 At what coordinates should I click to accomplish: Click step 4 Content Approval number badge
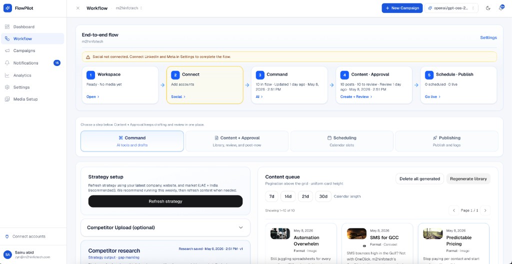pyautogui.click(x=344, y=75)
